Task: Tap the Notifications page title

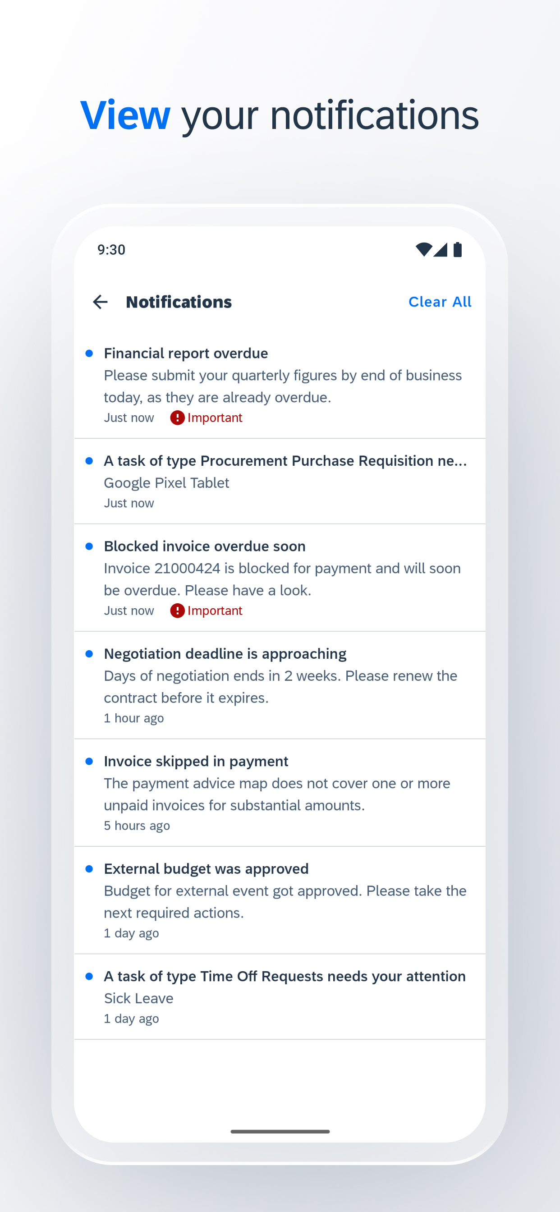Action: pos(179,302)
